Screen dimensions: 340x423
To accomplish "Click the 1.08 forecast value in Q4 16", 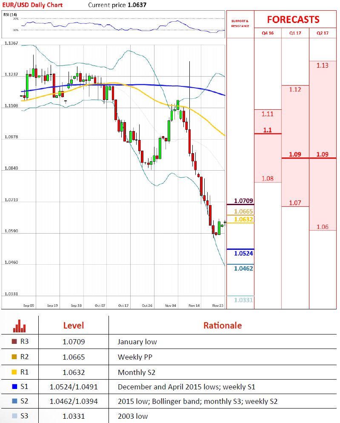I will [268, 179].
